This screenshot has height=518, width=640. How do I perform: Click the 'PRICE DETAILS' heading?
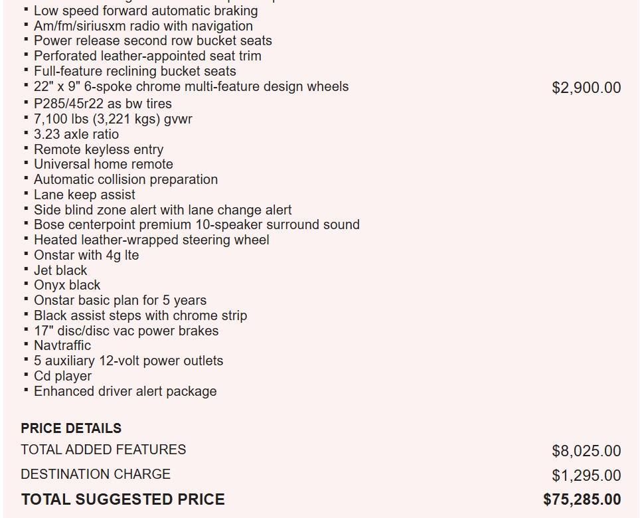71,428
